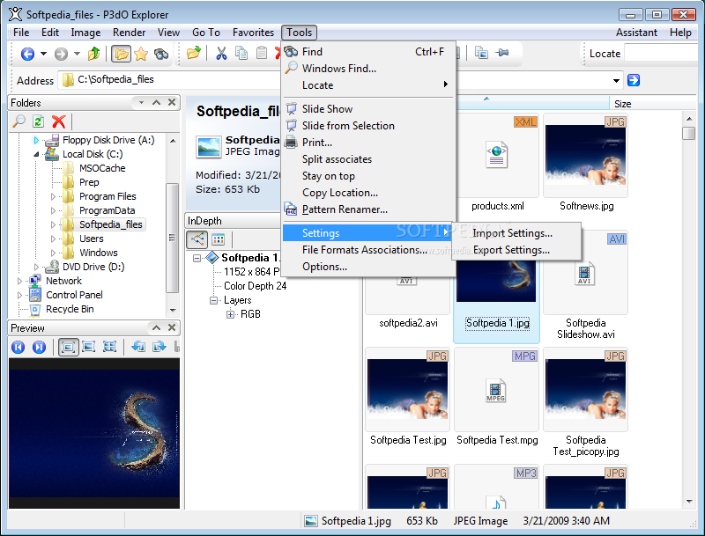Viewport: 705px width, 536px height.
Task: Select the Users folder in tree
Action: [92, 239]
